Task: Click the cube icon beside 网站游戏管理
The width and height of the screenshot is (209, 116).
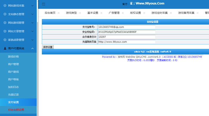Action: [x=5, y=23]
